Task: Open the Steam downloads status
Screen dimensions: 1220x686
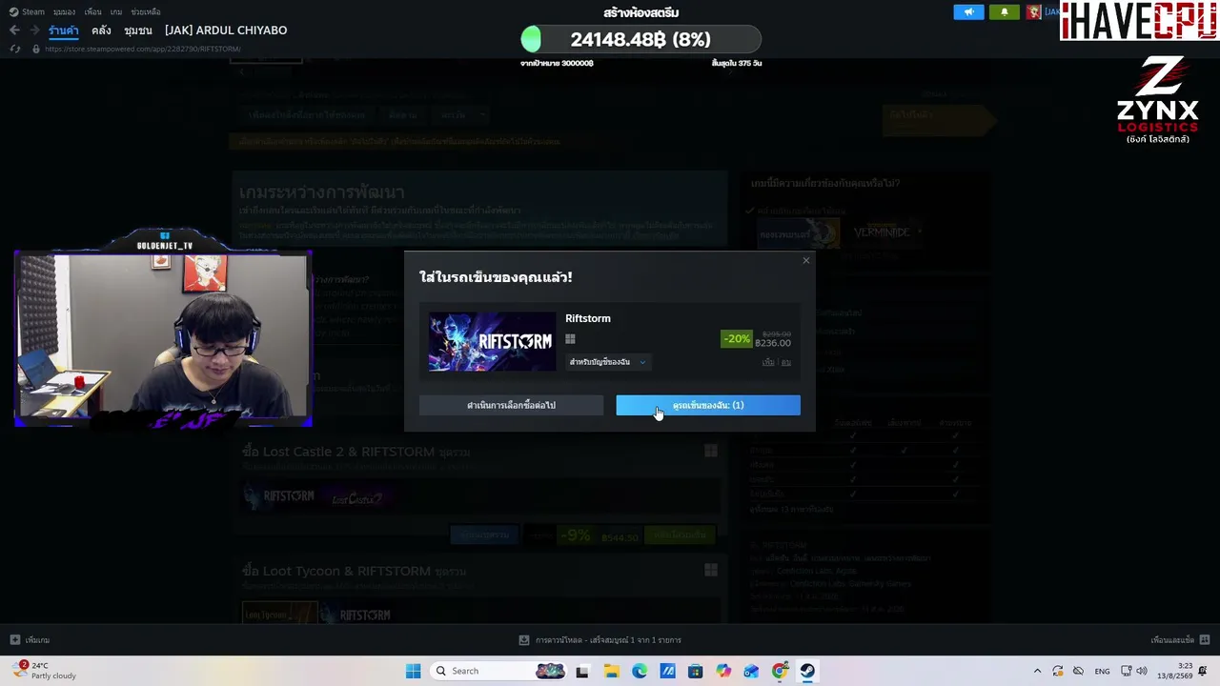Action: (x=600, y=640)
